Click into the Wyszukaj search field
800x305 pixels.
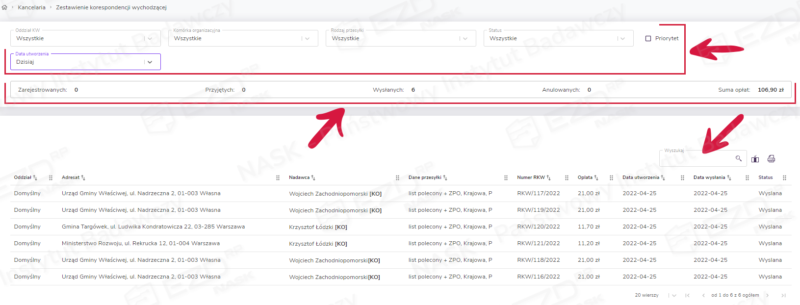(697, 158)
